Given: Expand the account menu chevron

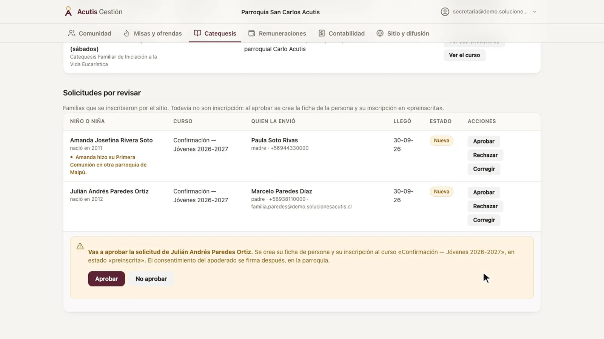Looking at the screenshot, I should [535, 12].
